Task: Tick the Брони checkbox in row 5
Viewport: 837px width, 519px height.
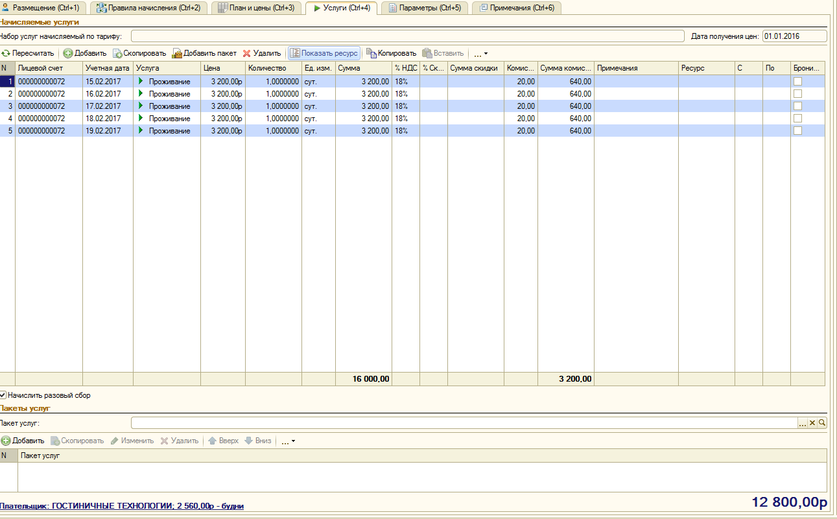Action: (x=798, y=130)
